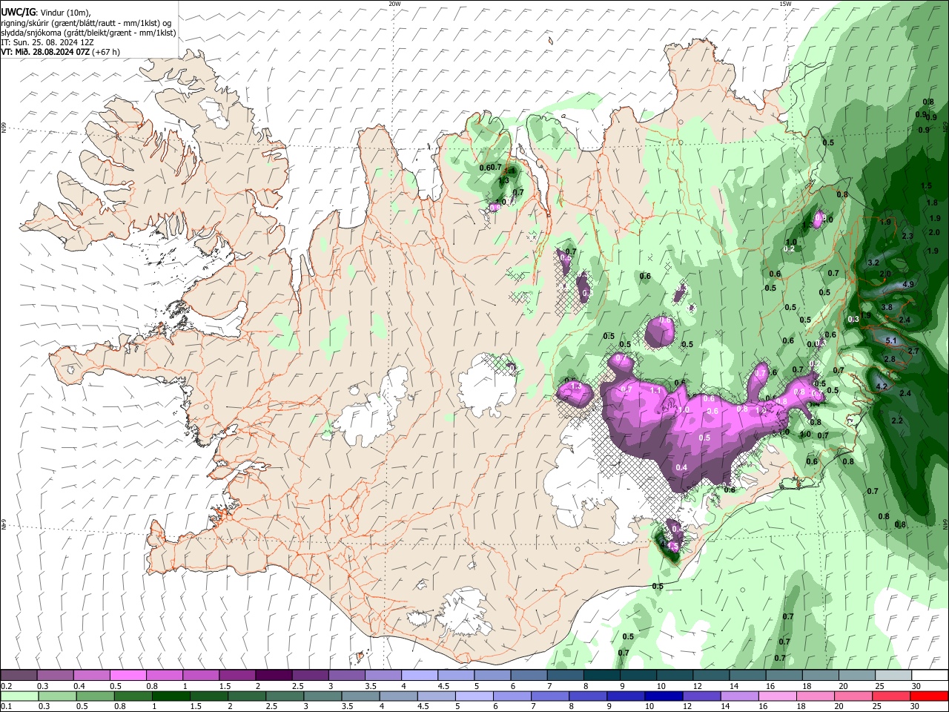Click the 'rigning/skúrir' legend description line
This screenshot has width=949, height=712.
pyautogui.click(x=87, y=23)
